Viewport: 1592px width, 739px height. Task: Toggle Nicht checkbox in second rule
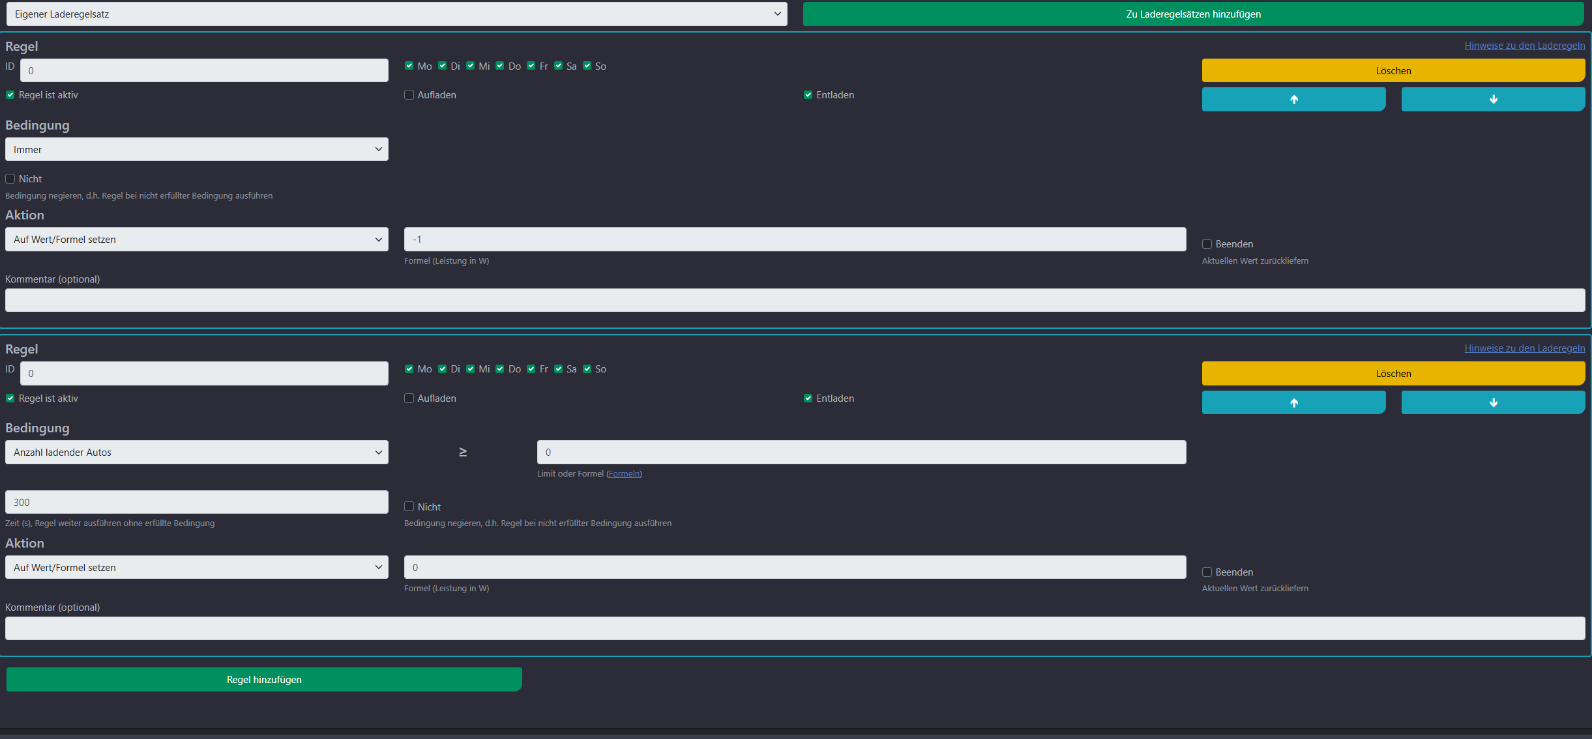(409, 507)
